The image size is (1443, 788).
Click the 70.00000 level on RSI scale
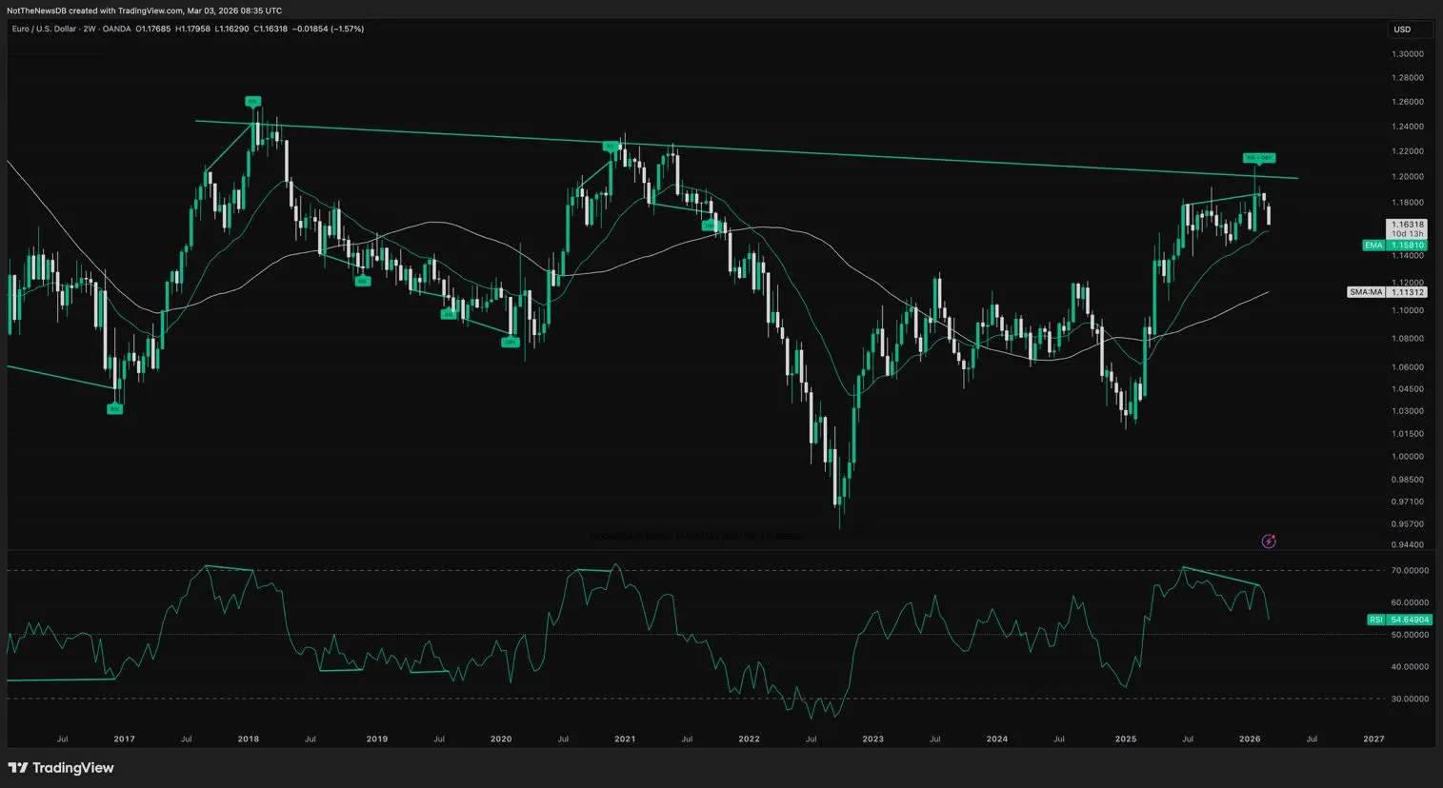click(x=1409, y=571)
